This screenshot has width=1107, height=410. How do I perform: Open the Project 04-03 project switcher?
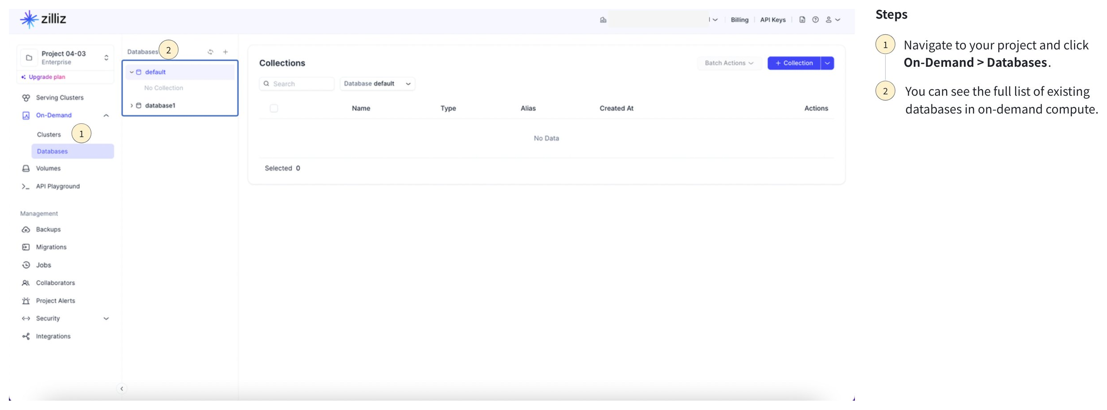click(x=65, y=58)
